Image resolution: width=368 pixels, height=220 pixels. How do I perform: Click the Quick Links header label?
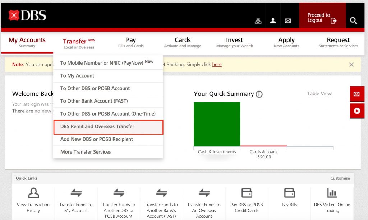(x=27, y=178)
